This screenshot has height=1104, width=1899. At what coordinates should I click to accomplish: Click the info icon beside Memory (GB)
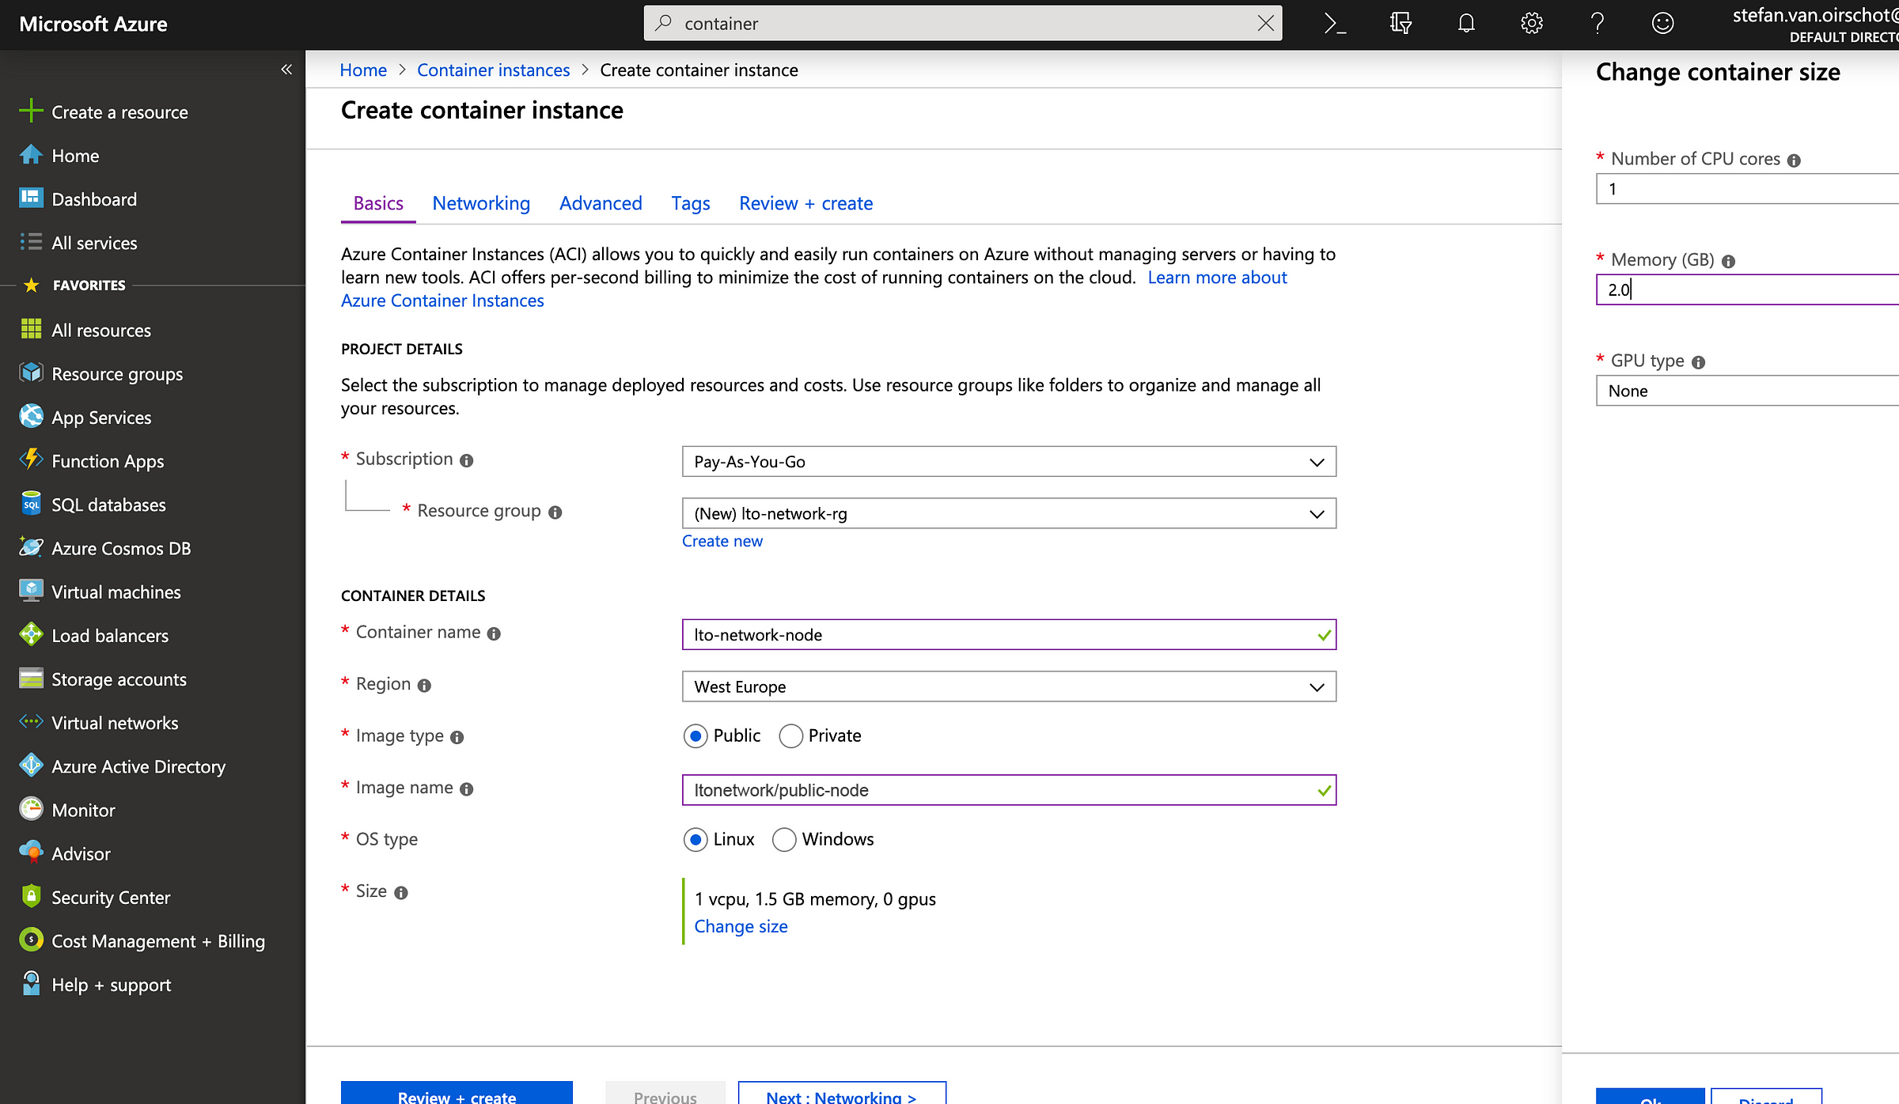(x=1728, y=261)
